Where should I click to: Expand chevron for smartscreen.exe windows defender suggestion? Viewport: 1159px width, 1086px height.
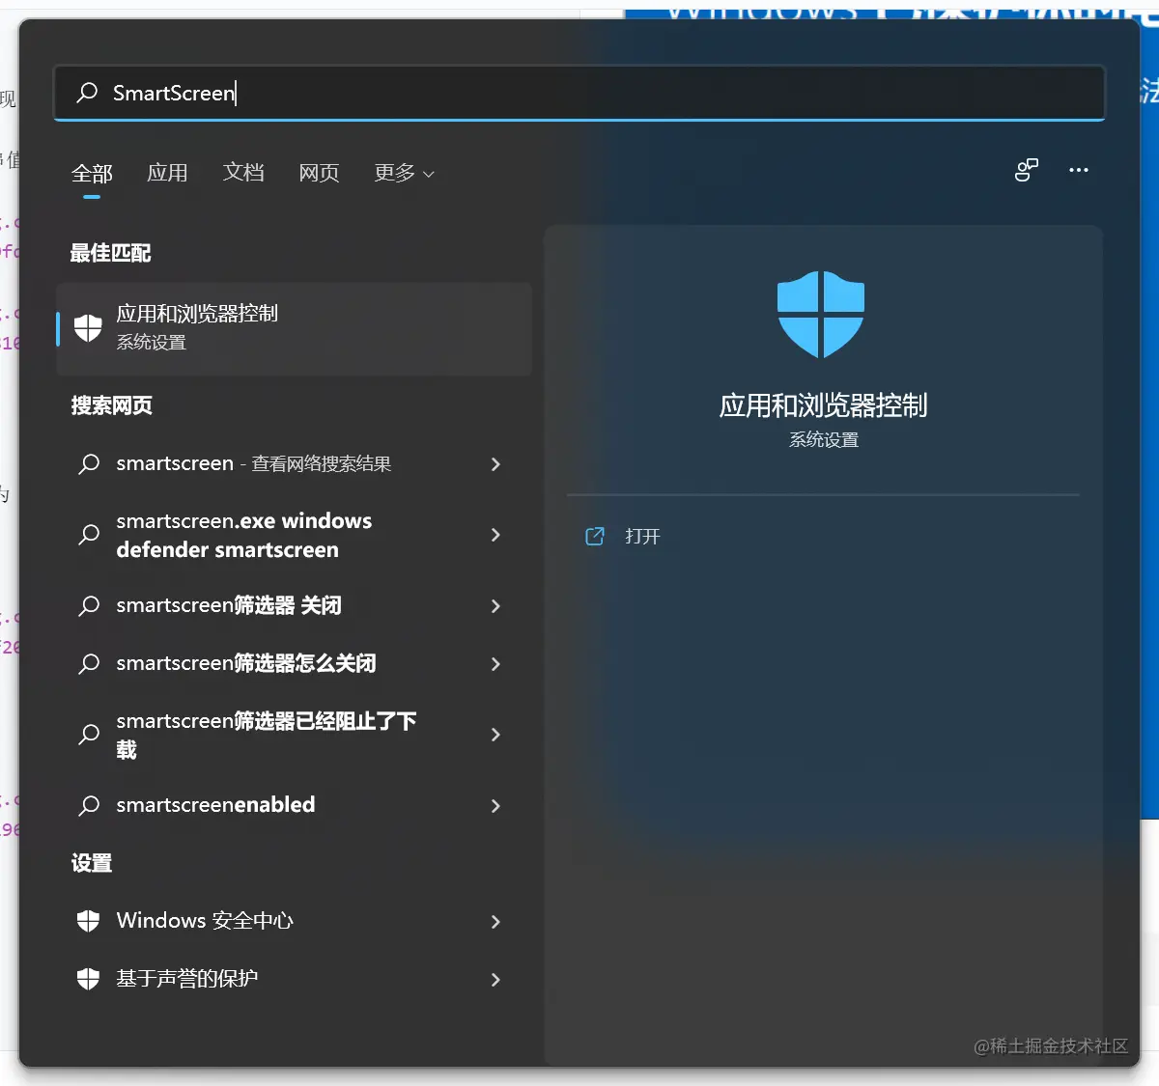[495, 535]
